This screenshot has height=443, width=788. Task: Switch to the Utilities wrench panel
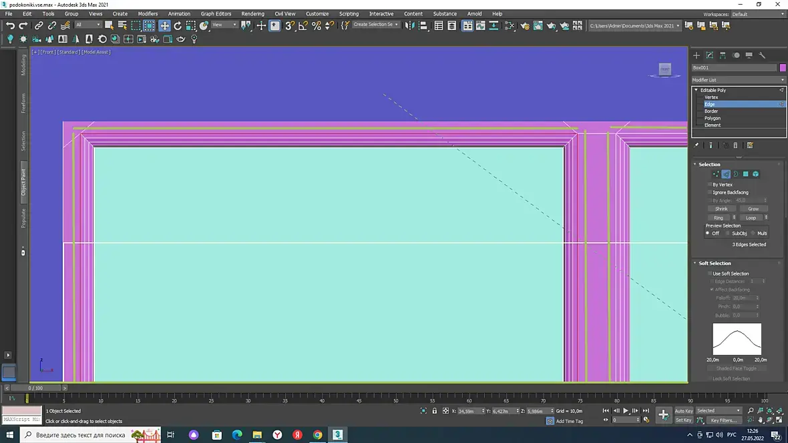762,55
